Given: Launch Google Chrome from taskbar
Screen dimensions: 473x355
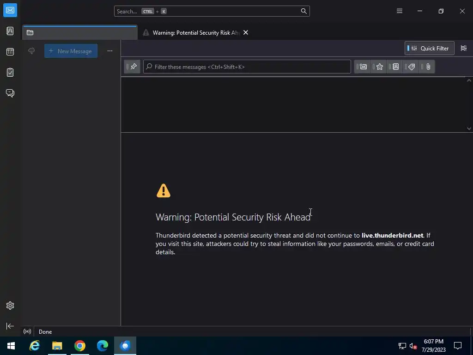Looking at the screenshot, I should (79, 346).
